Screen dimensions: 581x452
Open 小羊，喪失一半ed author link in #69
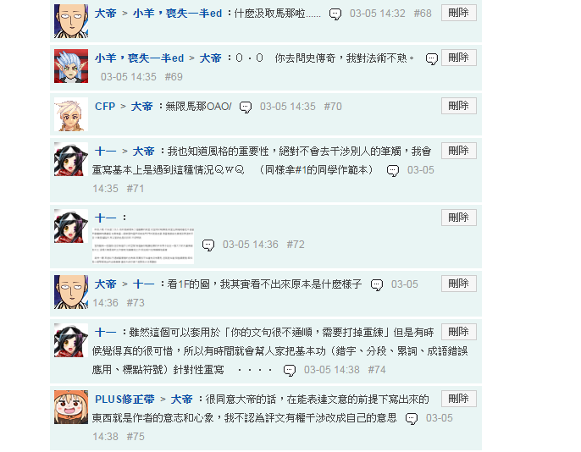pyautogui.click(x=139, y=58)
